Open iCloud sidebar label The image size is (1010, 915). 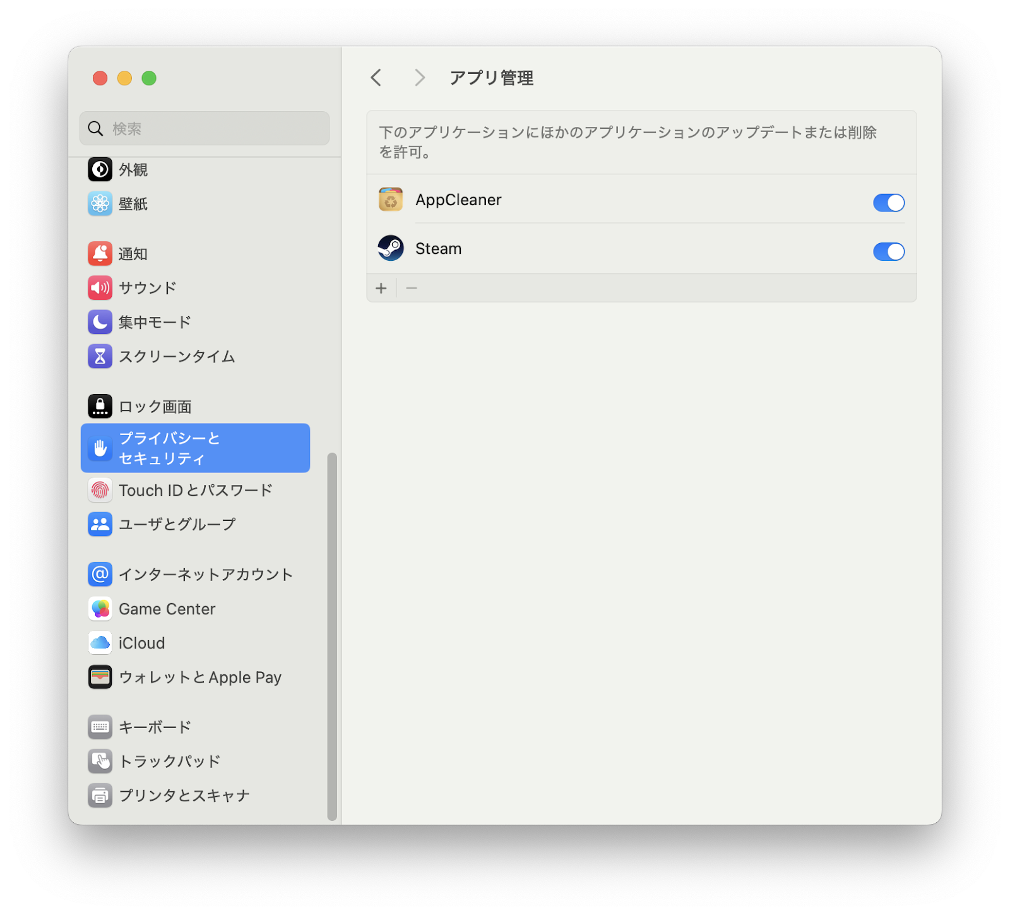[142, 643]
